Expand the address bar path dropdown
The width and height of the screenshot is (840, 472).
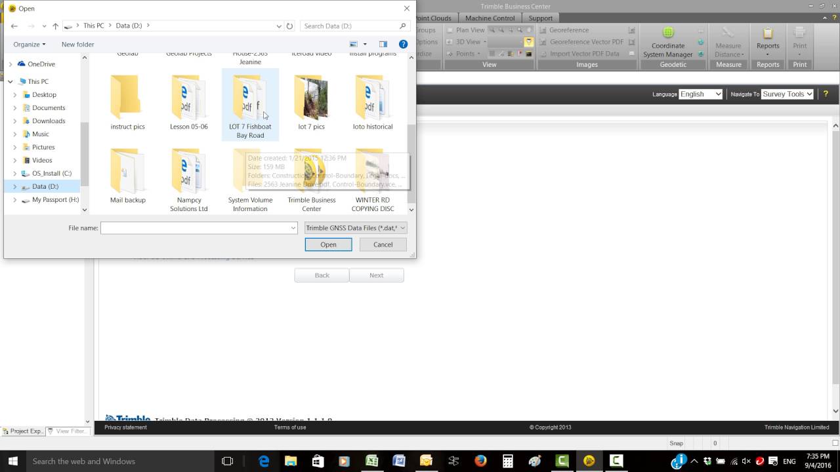(x=279, y=26)
